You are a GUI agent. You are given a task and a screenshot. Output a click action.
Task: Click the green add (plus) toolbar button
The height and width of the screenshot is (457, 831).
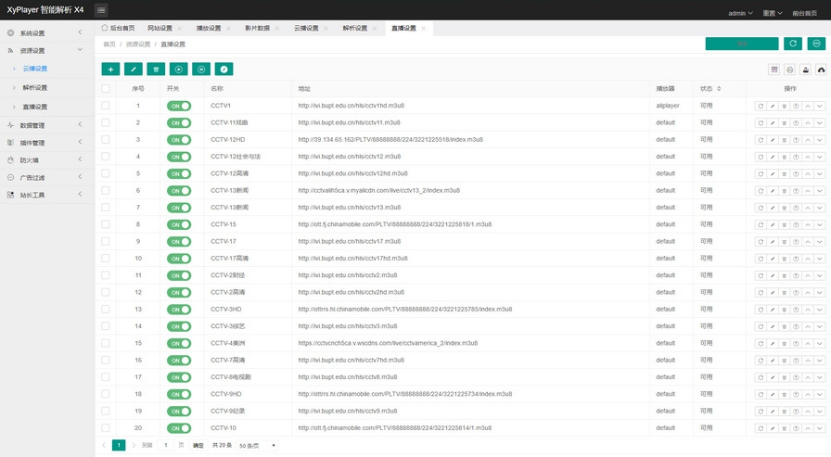tap(110, 69)
